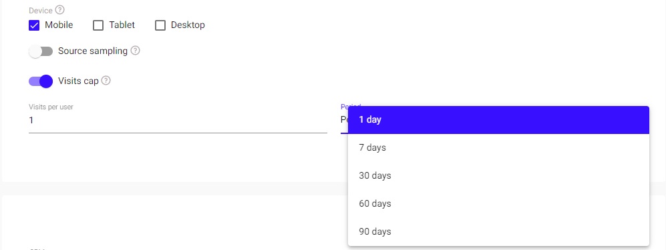
Task: Click the help icon beside Source sampling
Action: tap(135, 51)
